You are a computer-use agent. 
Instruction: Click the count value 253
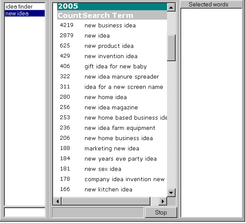click(x=65, y=117)
